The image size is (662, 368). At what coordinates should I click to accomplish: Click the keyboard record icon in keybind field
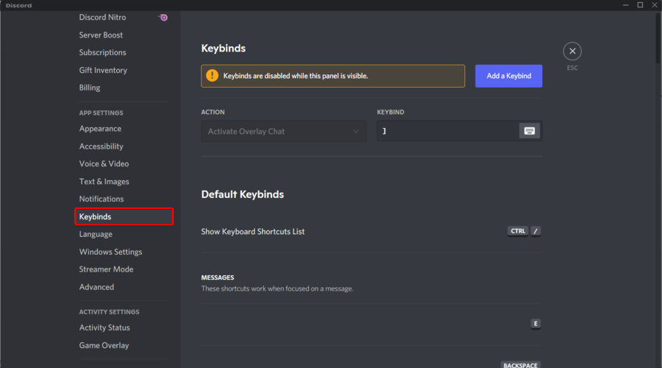pyautogui.click(x=530, y=131)
